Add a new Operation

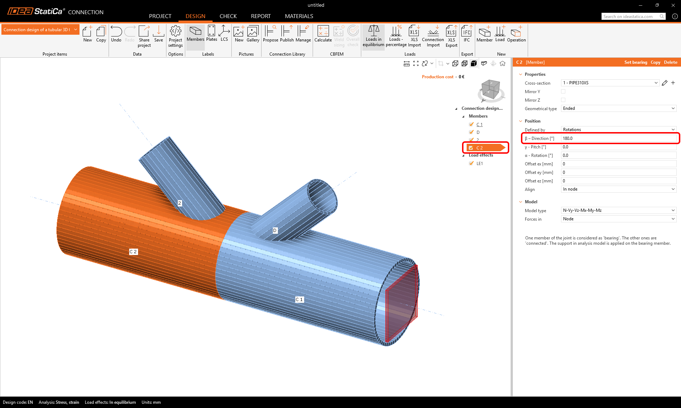click(516, 34)
